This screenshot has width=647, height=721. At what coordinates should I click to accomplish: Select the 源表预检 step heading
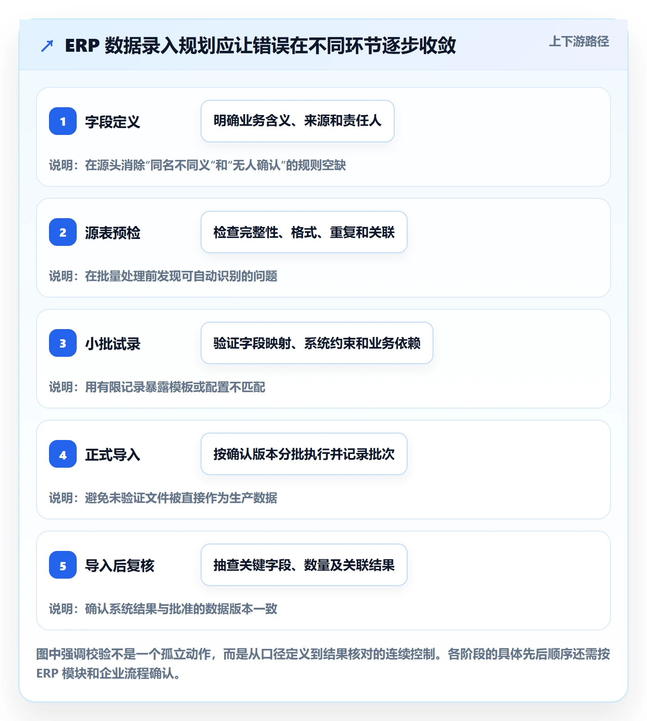pyautogui.click(x=112, y=233)
